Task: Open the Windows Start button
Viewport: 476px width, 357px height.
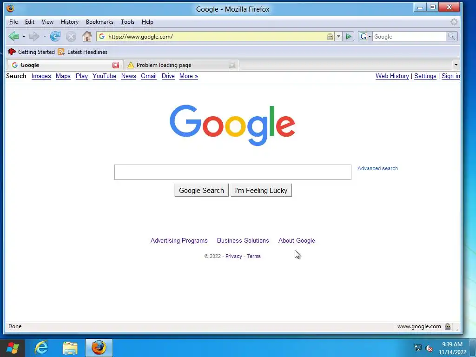Action: point(13,348)
